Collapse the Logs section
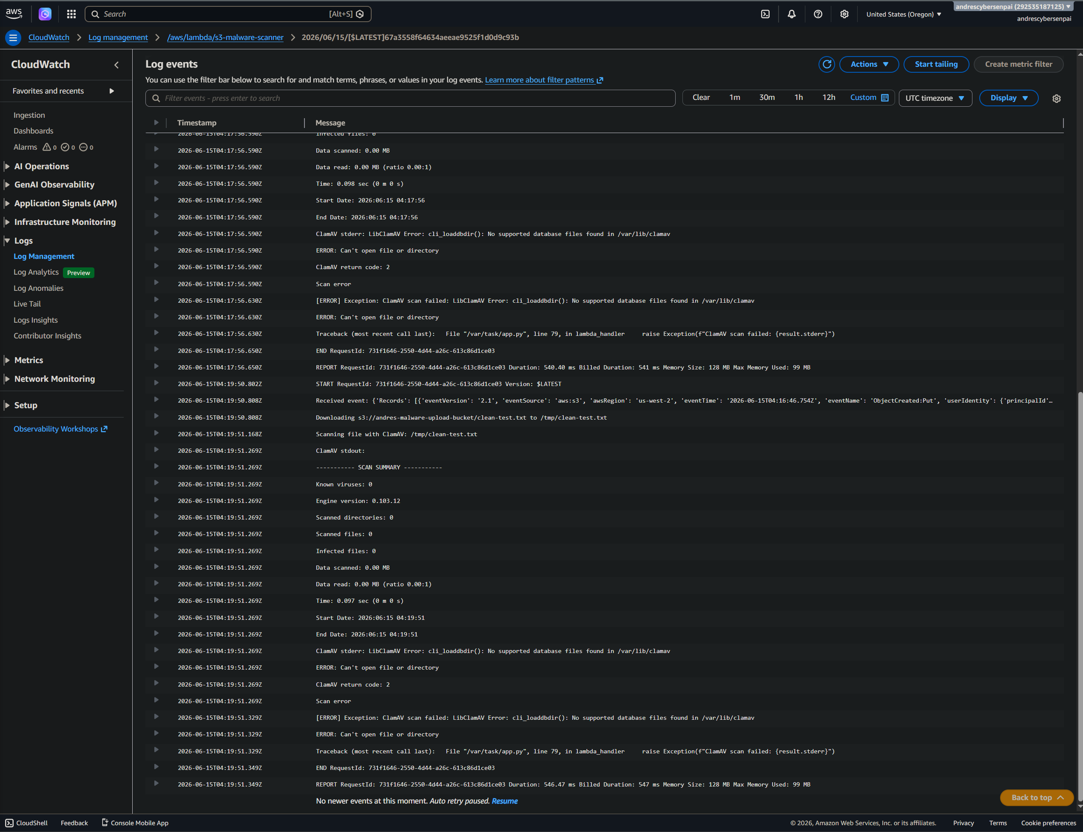The height and width of the screenshot is (832, 1083). click(7, 241)
